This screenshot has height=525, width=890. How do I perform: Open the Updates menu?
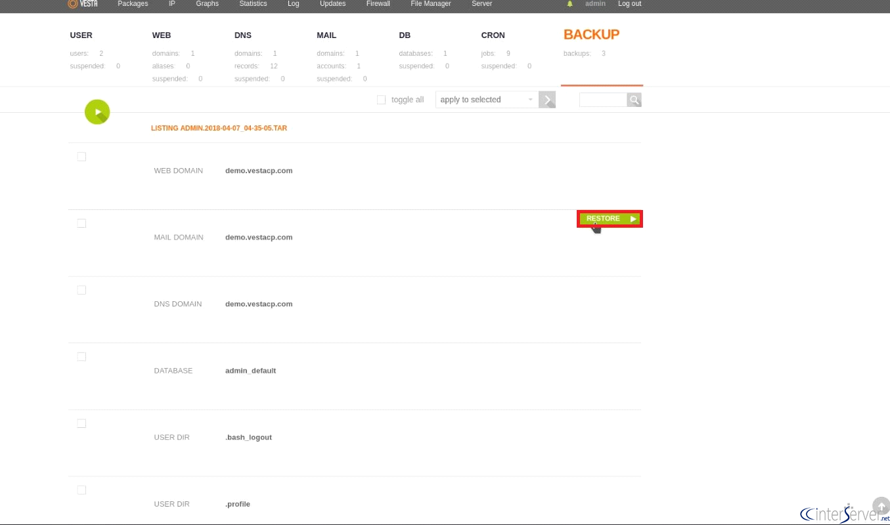click(x=332, y=4)
